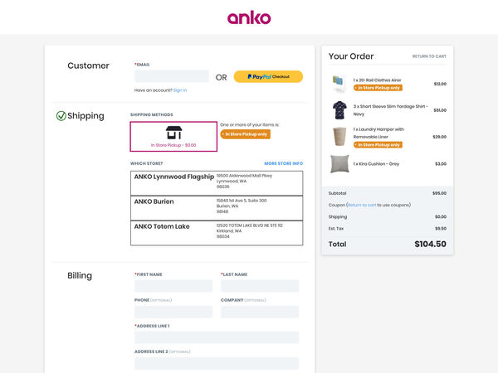Click the Shipping green checkmark icon
Image resolution: width=498 pixels, height=373 pixels.
[x=61, y=116]
